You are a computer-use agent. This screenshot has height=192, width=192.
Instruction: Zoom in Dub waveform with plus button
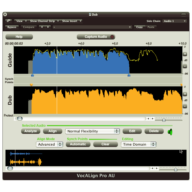click(x=185, y=94)
